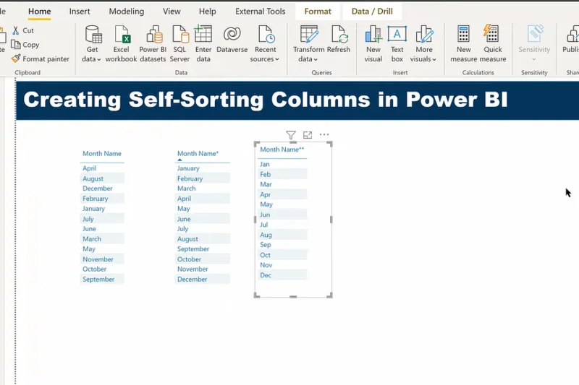The height and width of the screenshot is (385, 579).
Task: Click the visual's filter funnel icon
Action: 291,135
